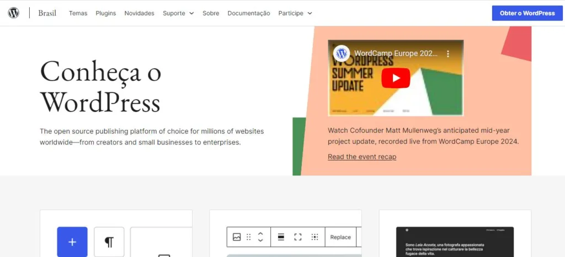Move block using up/down arrows control
This screenshot has width=565, height=257.
tap(260, 237)
